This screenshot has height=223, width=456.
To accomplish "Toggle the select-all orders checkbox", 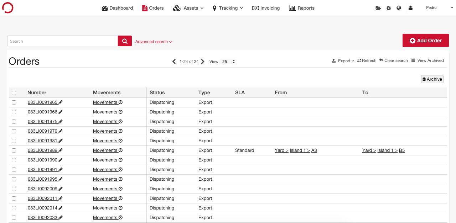I will pyautogui.click(x=14, y=93).
